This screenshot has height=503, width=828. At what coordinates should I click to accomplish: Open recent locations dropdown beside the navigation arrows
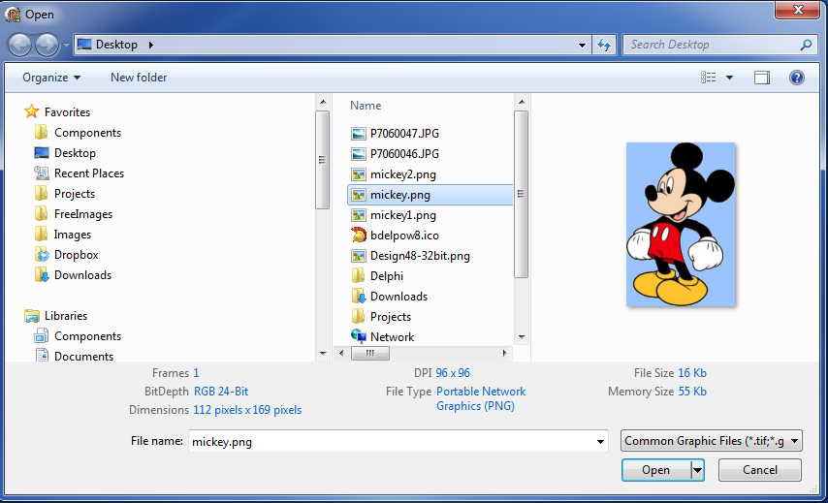tap(66, 46)
